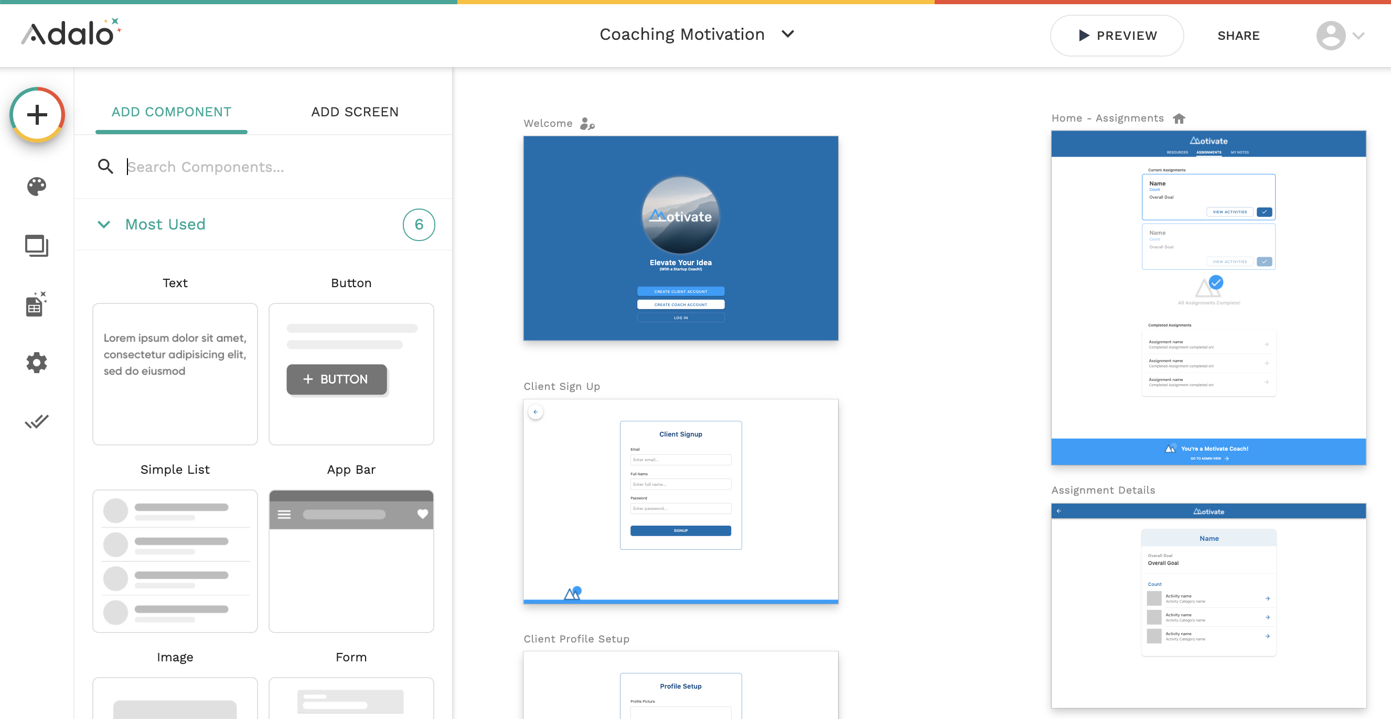
Task: Select the Client Profile Setup screen title
Action: point(576,639)
